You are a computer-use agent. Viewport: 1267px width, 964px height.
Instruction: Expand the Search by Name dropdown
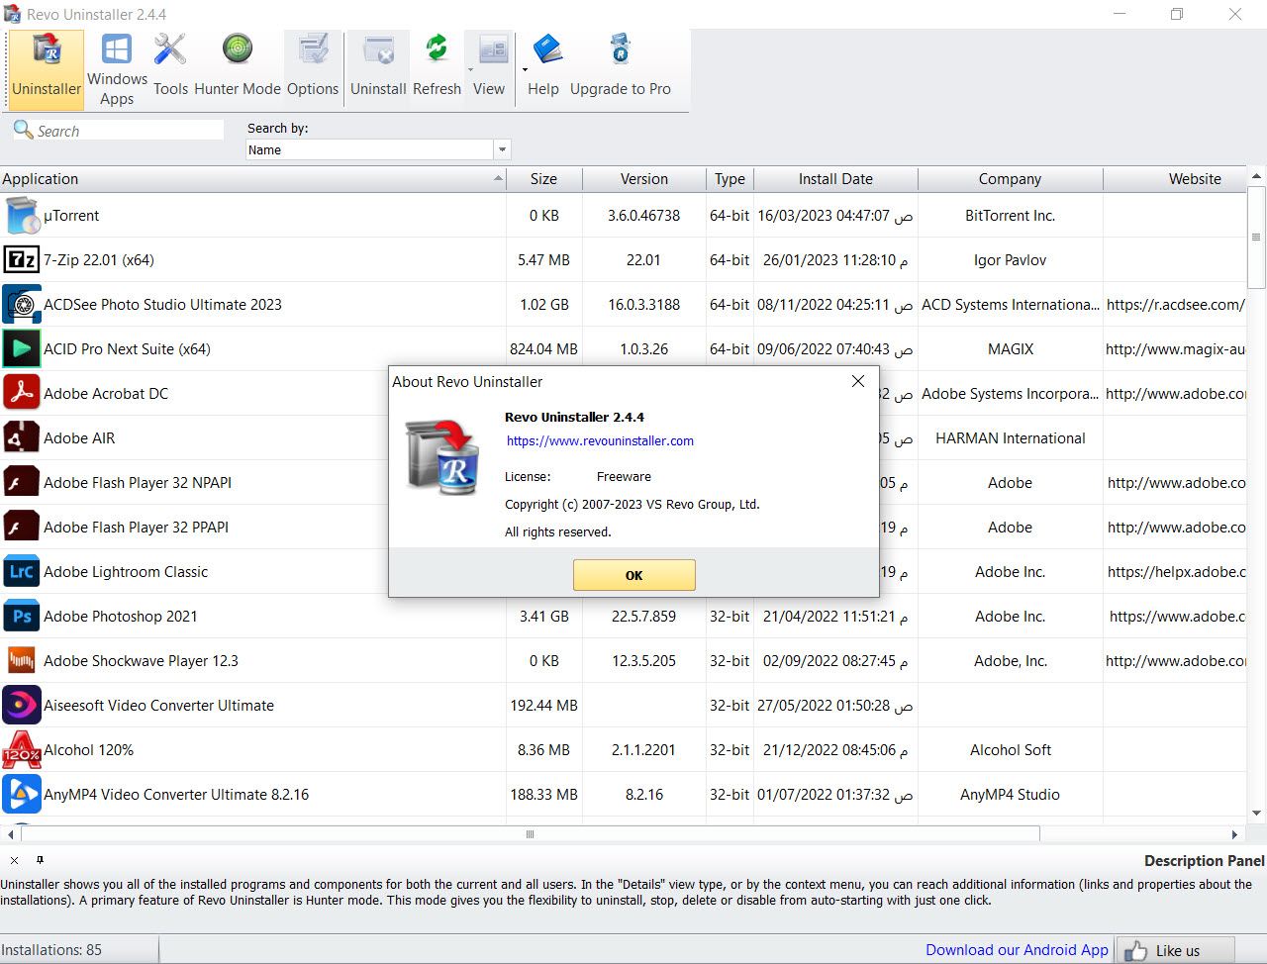(502, 150)
